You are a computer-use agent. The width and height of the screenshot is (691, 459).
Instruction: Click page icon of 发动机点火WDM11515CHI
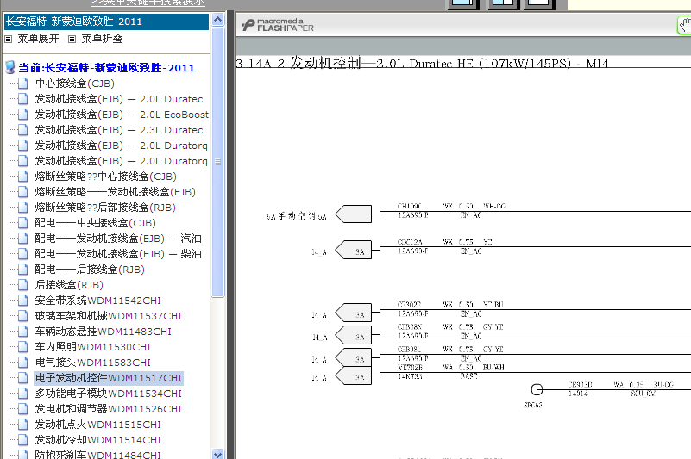coord(23,425)
